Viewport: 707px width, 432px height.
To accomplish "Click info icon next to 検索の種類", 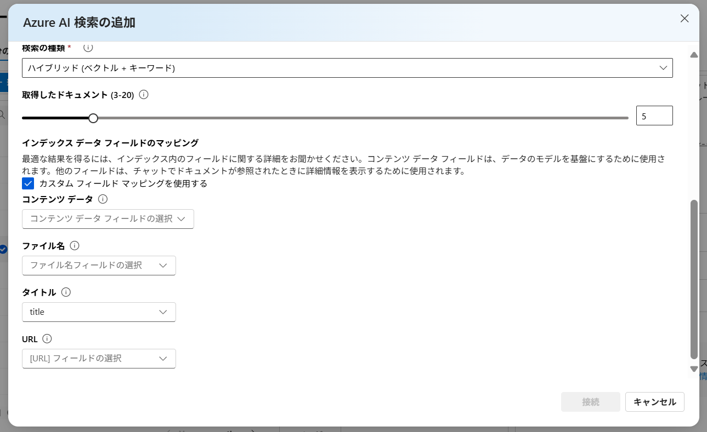I will (88, 48).
